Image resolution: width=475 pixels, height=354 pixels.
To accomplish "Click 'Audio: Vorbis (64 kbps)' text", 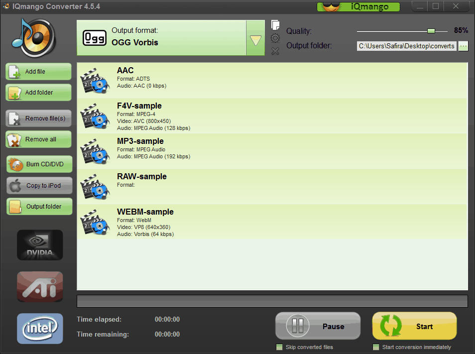I will pyautogui.click(x=145, y=235).
